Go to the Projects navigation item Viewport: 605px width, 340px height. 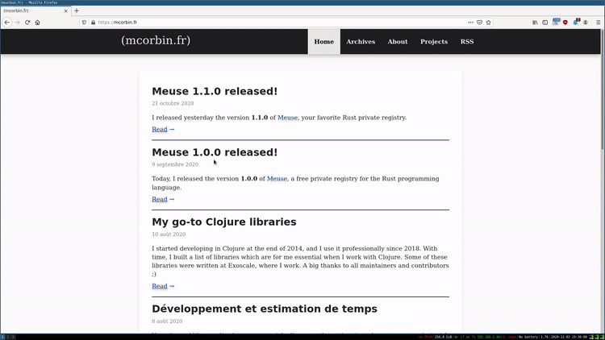click(434, 42)
